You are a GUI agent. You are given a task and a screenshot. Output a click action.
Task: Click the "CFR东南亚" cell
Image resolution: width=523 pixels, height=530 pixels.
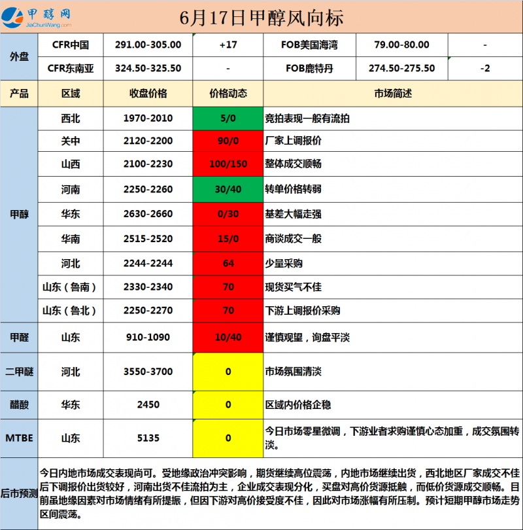pyautogui.click(x=71, y=69)
